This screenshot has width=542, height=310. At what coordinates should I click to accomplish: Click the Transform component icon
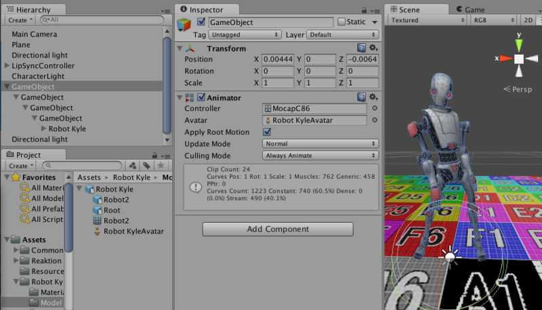pyautogui.click(x=190, y=49)
